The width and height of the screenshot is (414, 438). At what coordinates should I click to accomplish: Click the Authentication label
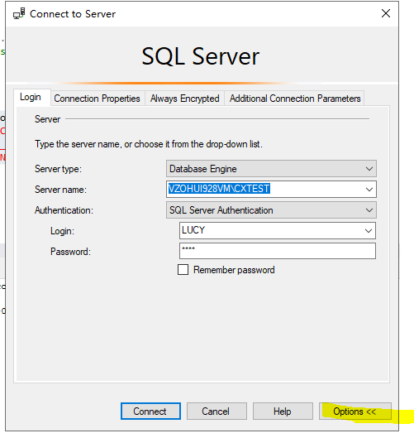64,210
